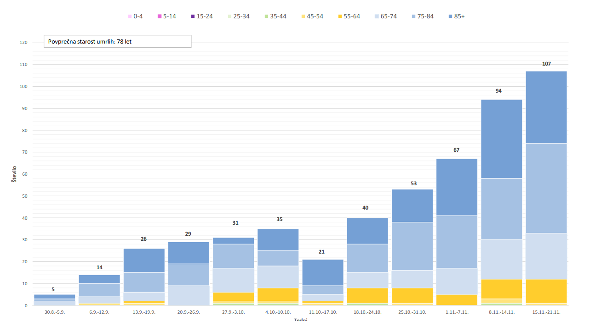590x321 pixels.
Task: Click the 55-64 segment of the 18.10.-24.10. bar
Action: 367,295
